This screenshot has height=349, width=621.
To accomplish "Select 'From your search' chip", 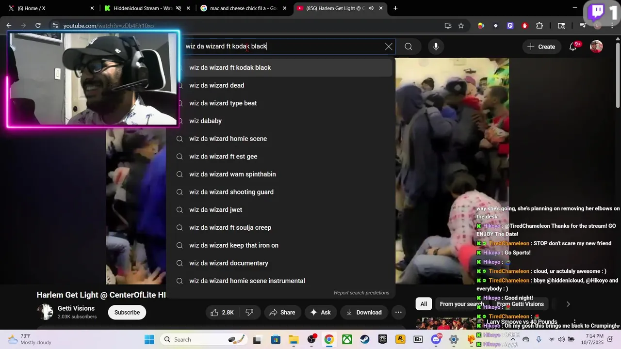I will coord(462,304).
